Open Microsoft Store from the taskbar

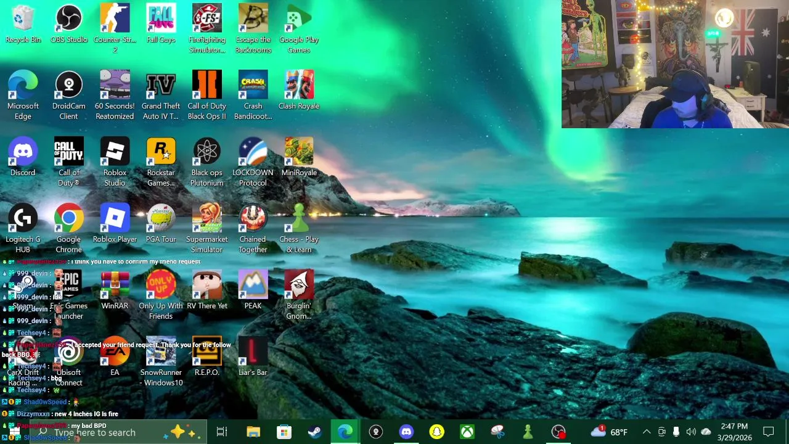284,432
